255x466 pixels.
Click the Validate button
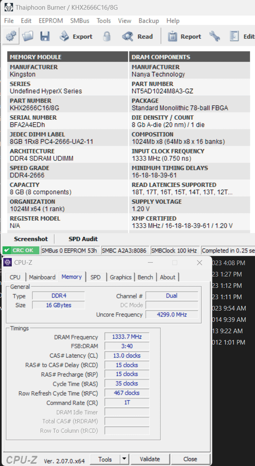coord(150,459)
